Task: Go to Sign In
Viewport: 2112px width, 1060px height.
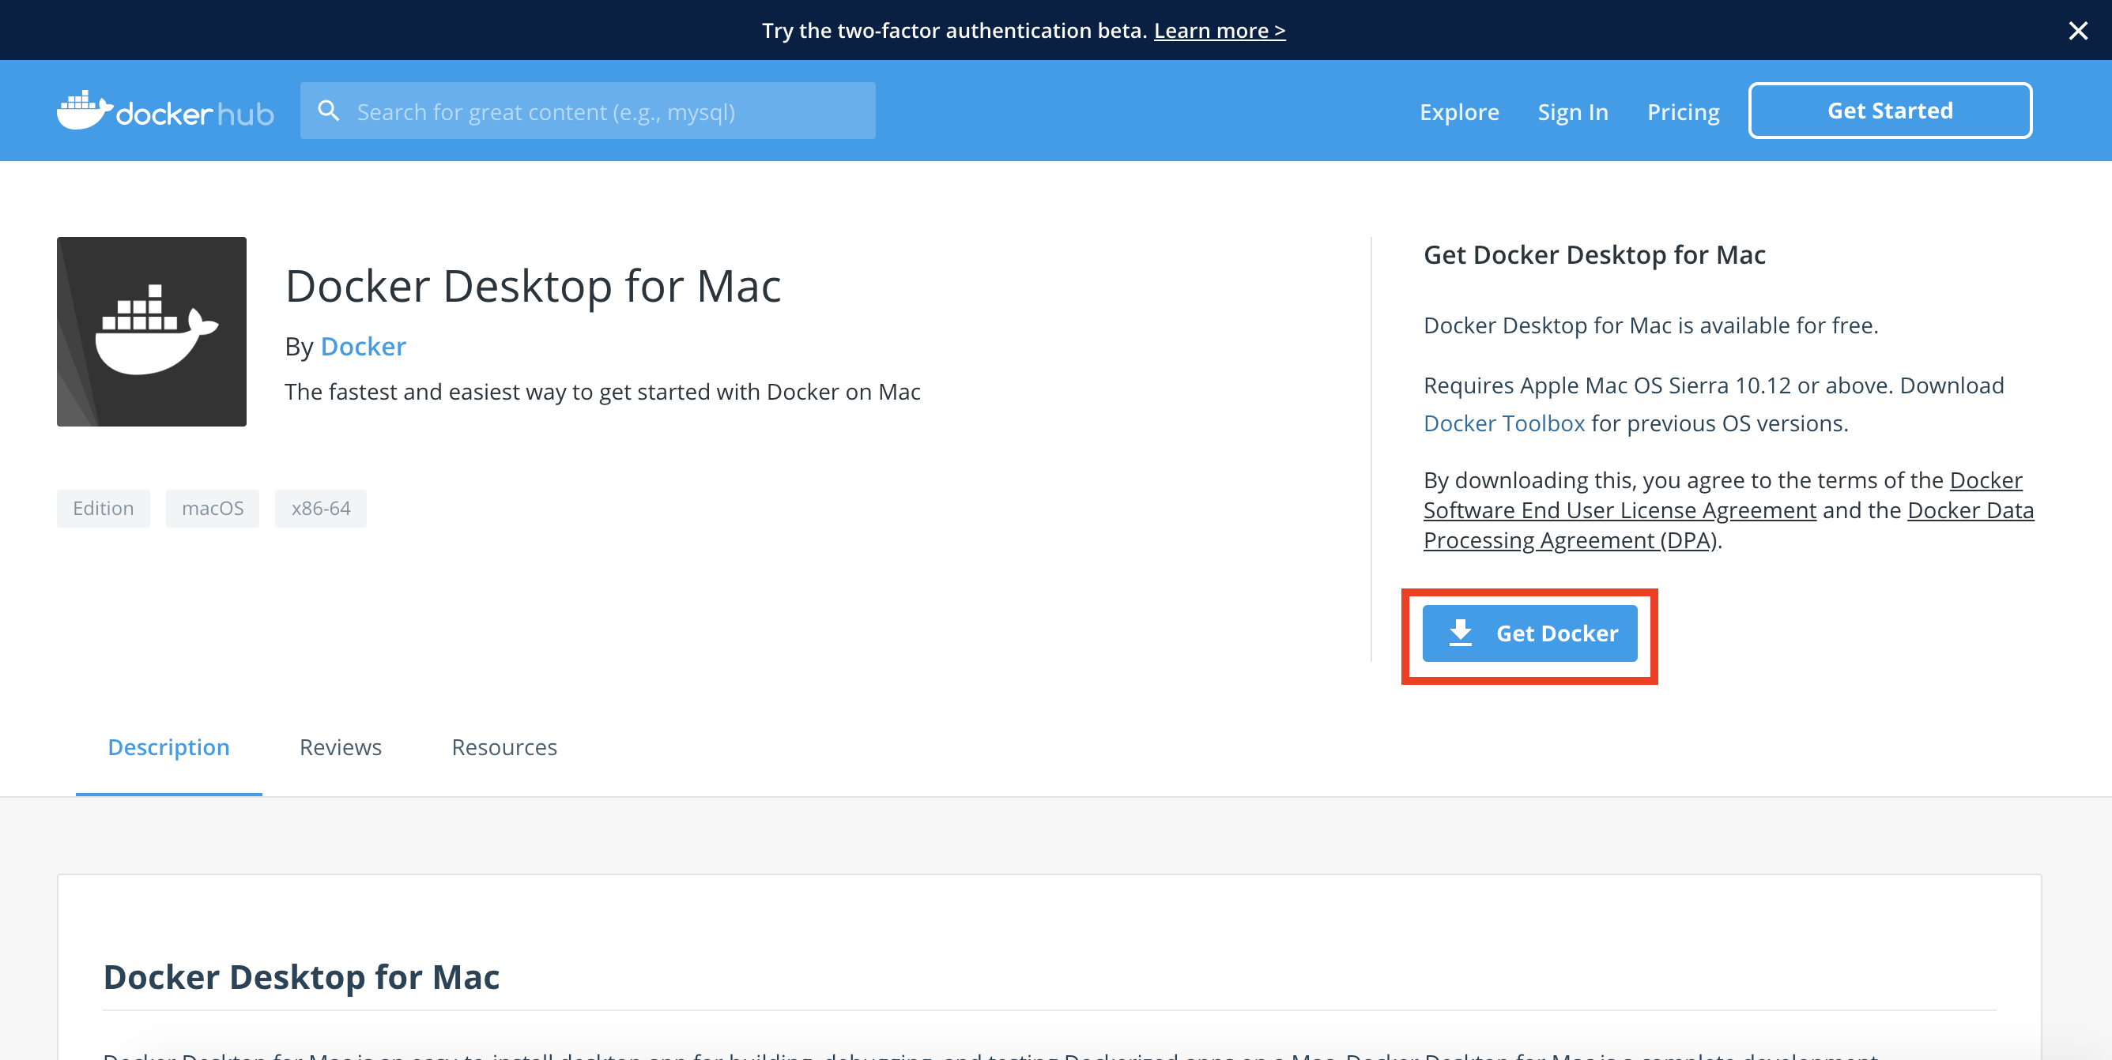Action: [1572, 111]
